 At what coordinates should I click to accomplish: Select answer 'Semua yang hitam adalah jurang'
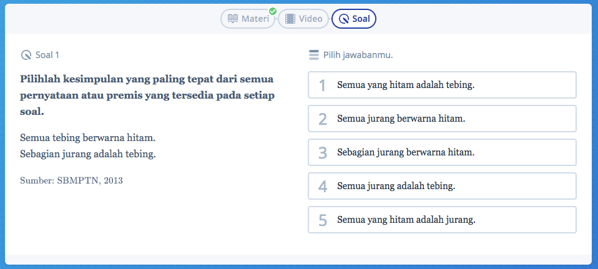click(441, 220)
